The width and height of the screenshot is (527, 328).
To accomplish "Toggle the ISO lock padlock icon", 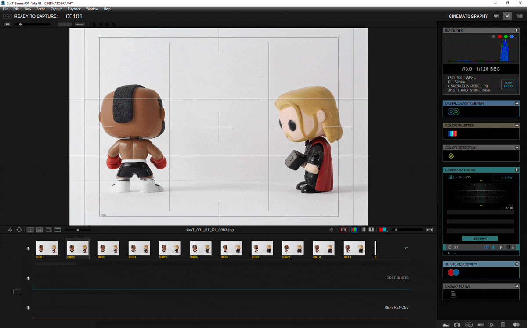I will [512, 207].
